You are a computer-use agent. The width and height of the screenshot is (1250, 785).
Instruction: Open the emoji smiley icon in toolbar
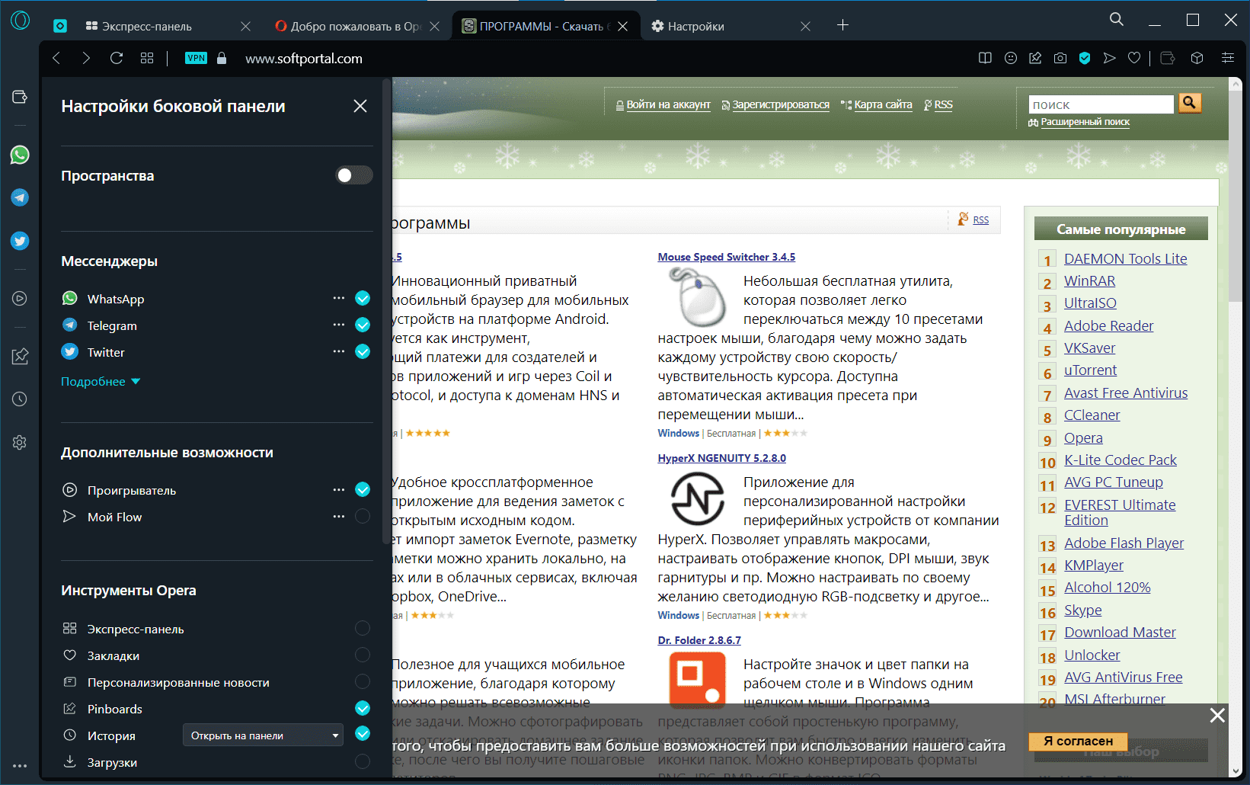[1011, 58]
